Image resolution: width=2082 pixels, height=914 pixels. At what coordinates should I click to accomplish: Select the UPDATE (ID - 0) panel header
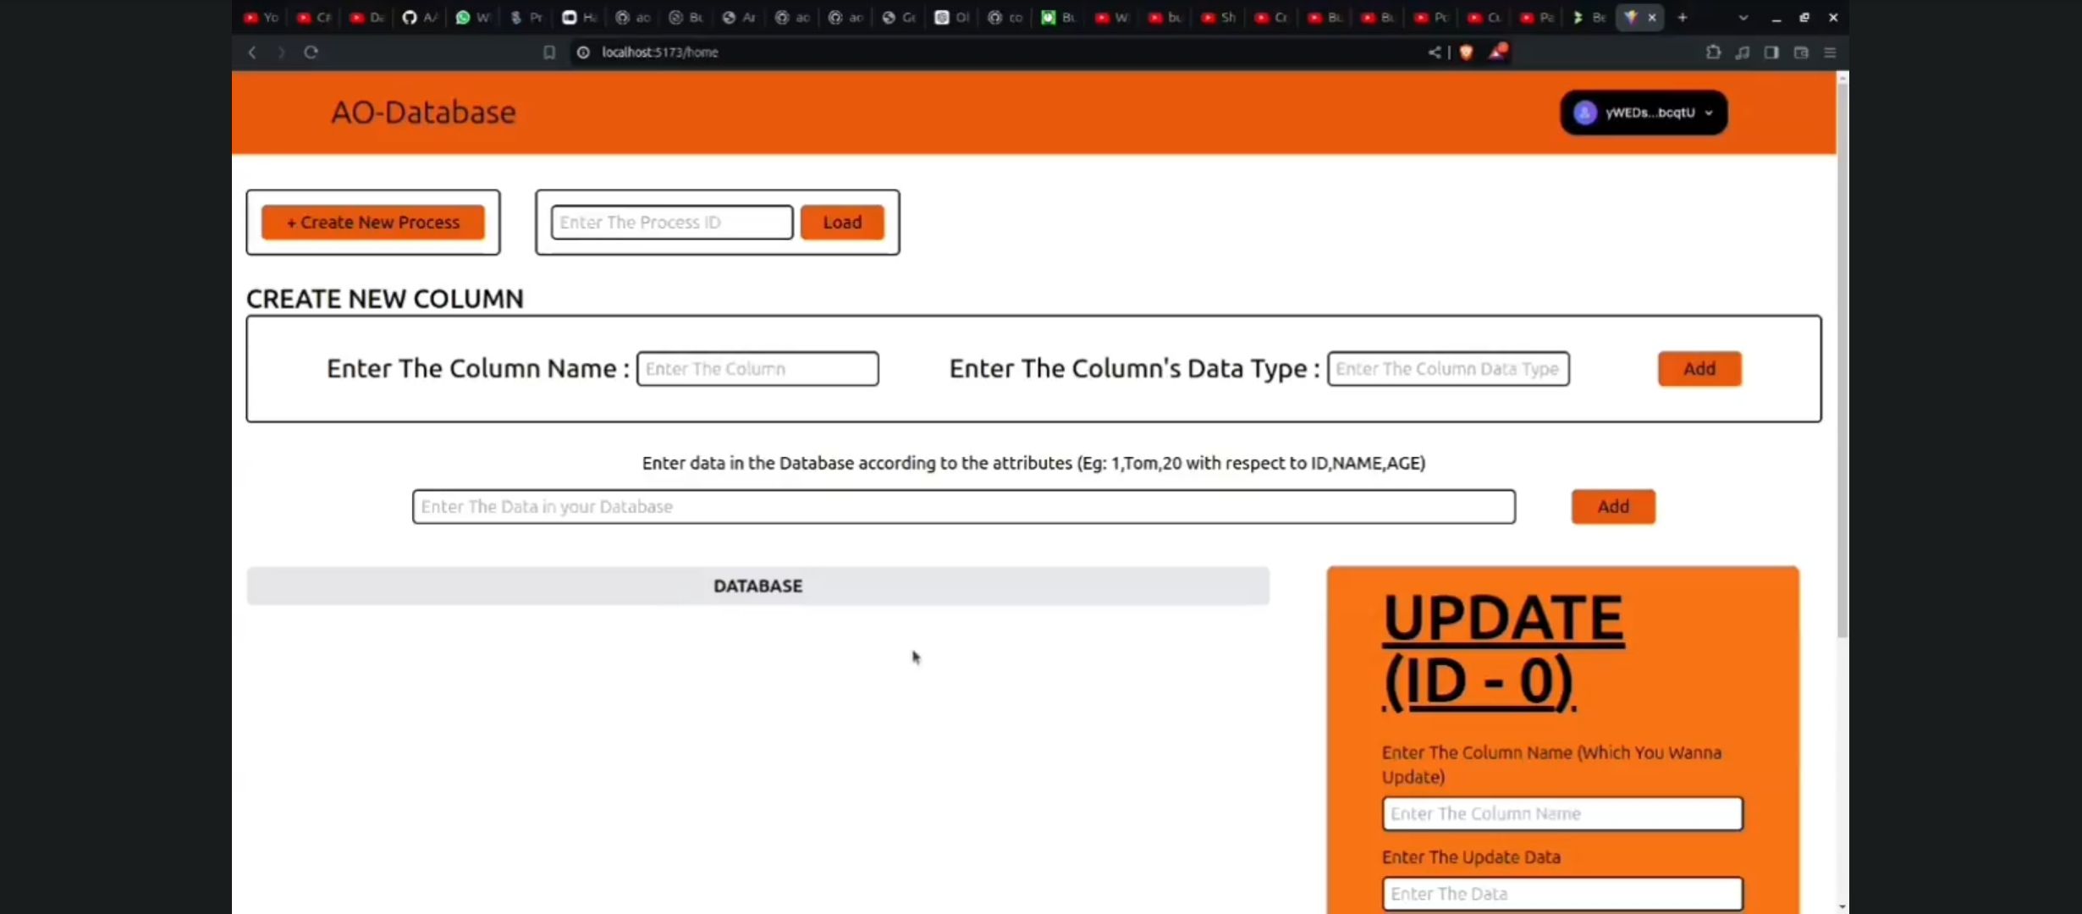click(x=1503, y=650)
